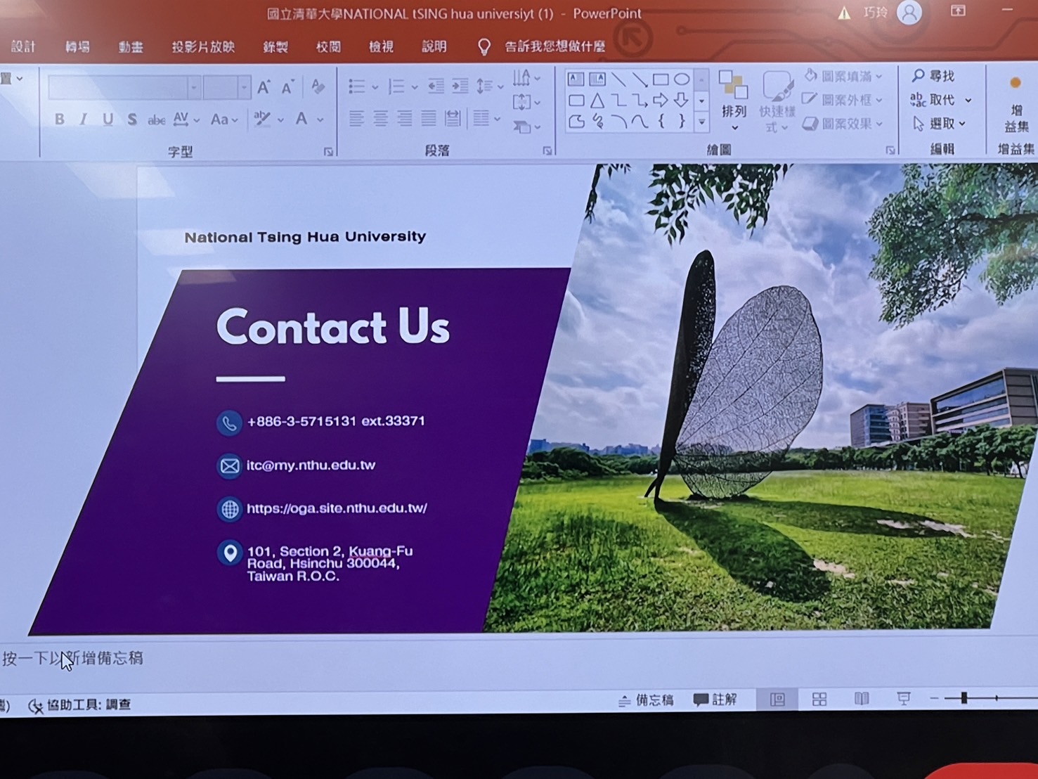Image resolution: width=1038 pixels, height=779 pixels.
Task: Increase font size with the larger A icon
Action: [264, 88]
